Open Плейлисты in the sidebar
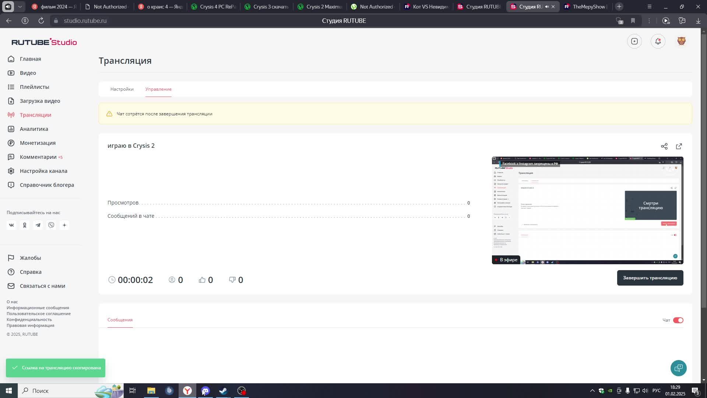Viewport: 707px width, 398px height. coord(28,87)
